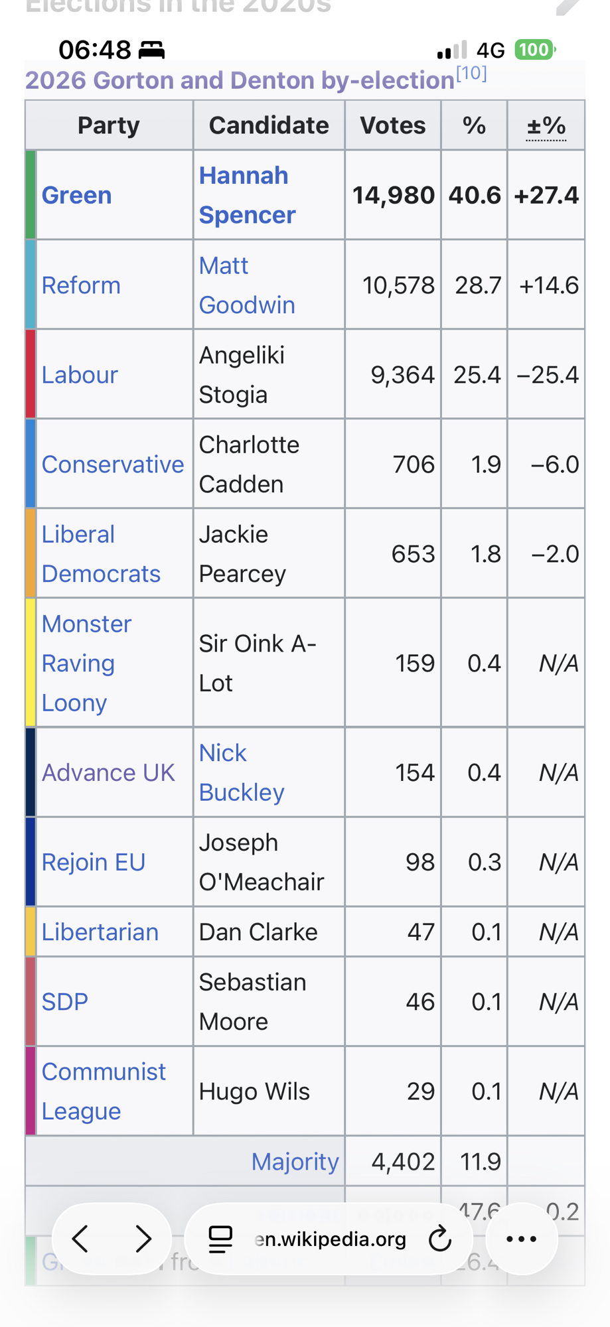
Task: Open the Liberal Democrats link
Action: 101,554
